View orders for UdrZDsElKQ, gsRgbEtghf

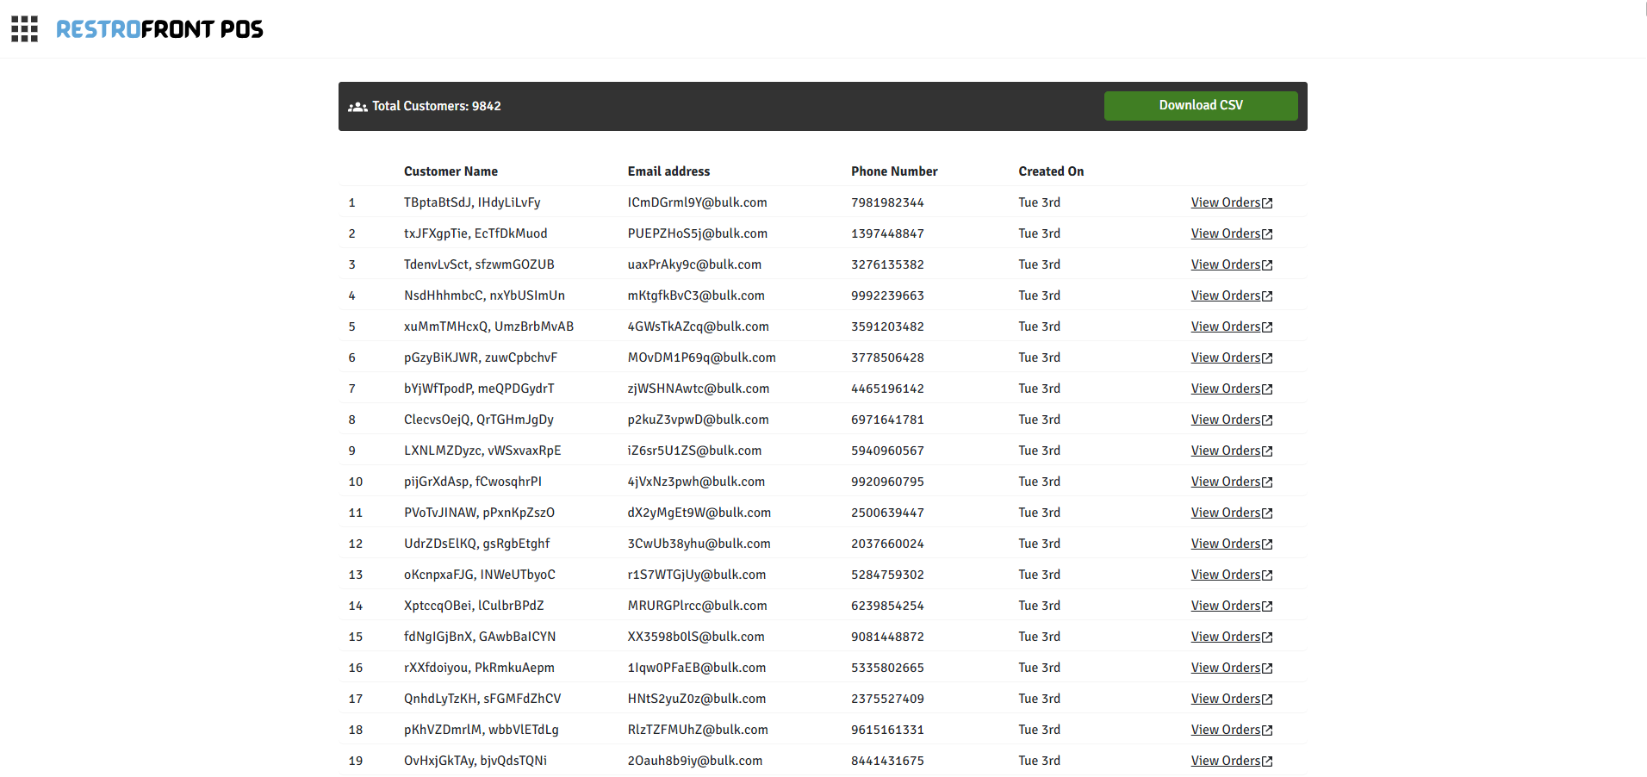1232,544
